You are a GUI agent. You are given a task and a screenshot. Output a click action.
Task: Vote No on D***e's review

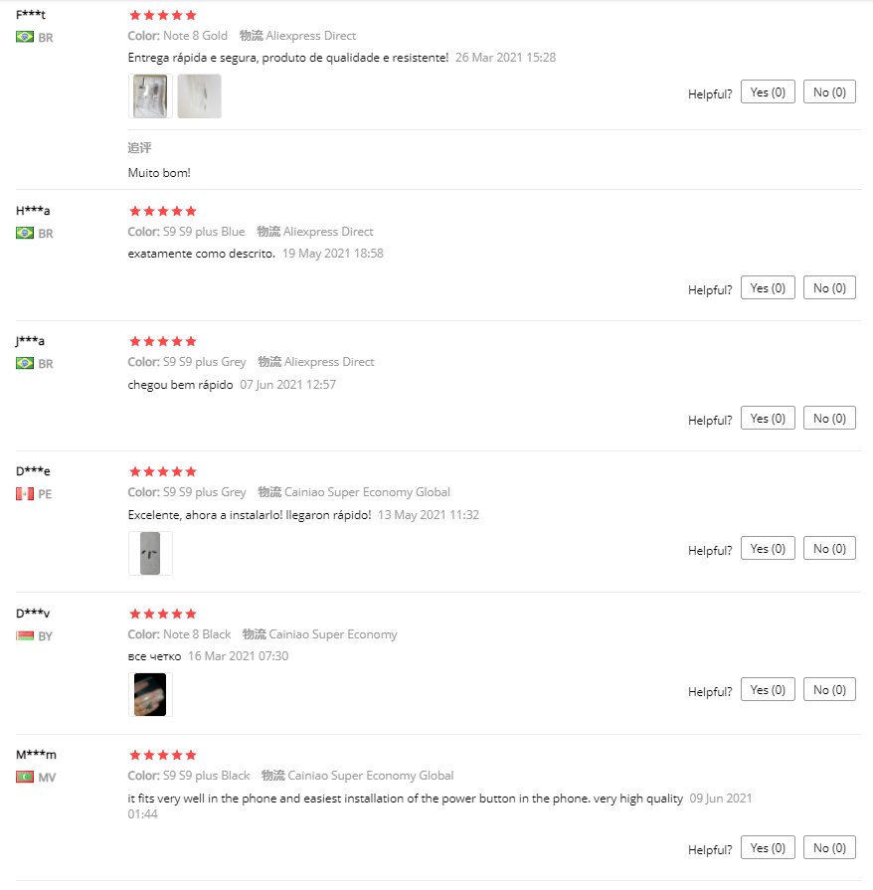829,548
